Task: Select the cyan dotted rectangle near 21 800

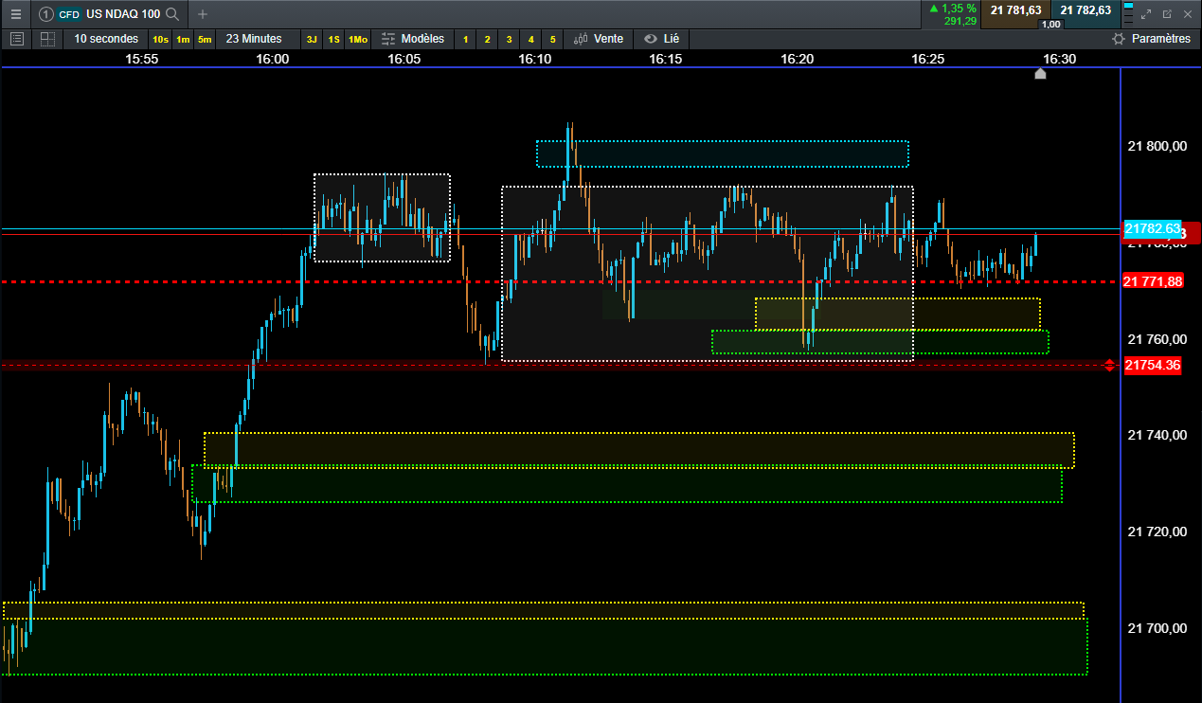Action: [723, 153]
